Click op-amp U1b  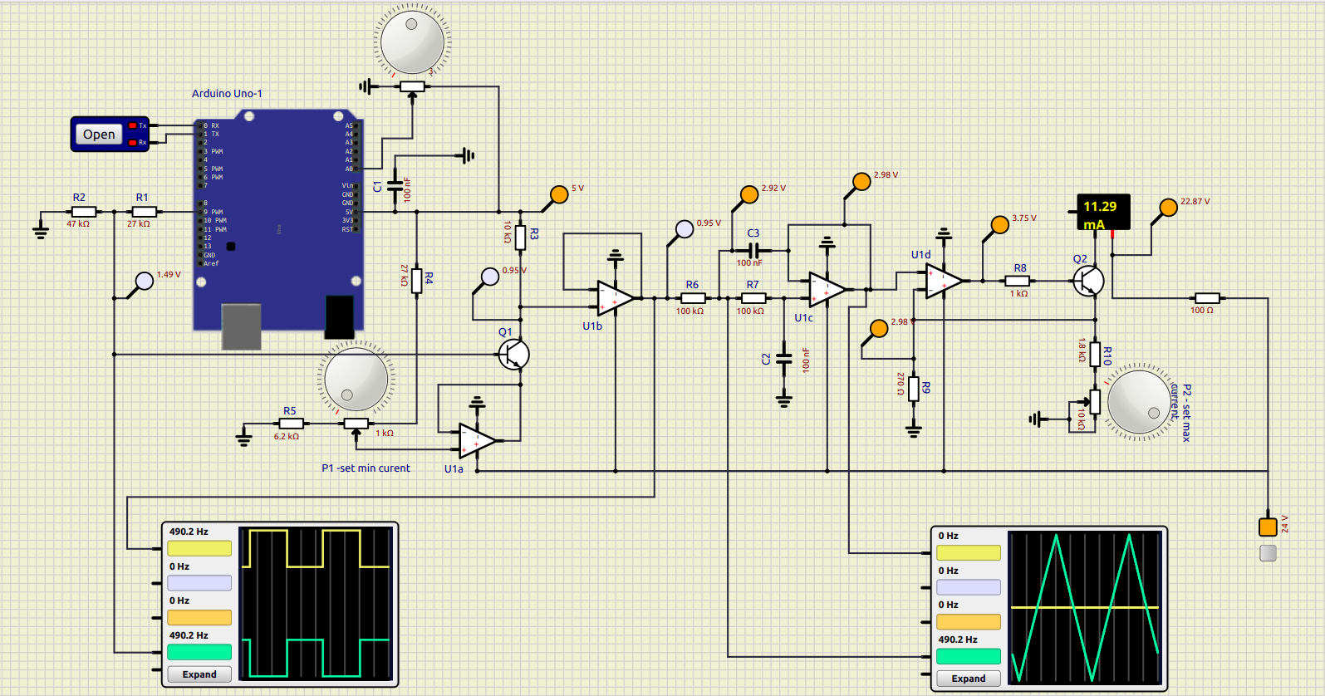click(615, 298)
